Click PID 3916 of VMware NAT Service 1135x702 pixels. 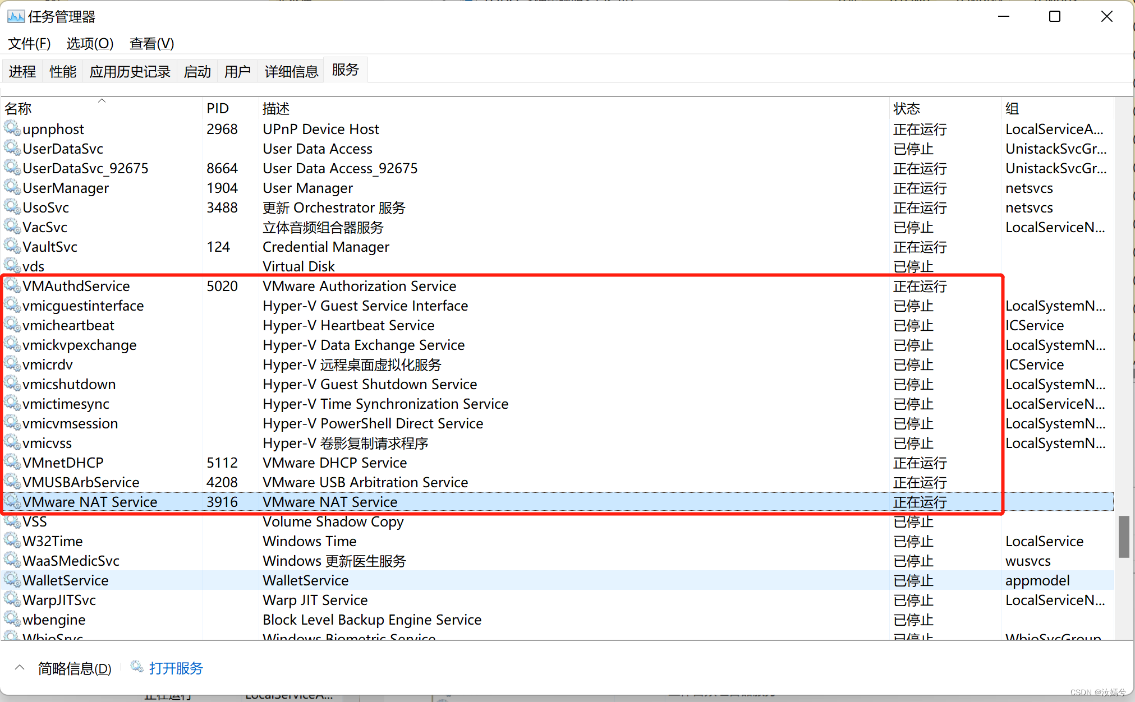pos(222,502)
